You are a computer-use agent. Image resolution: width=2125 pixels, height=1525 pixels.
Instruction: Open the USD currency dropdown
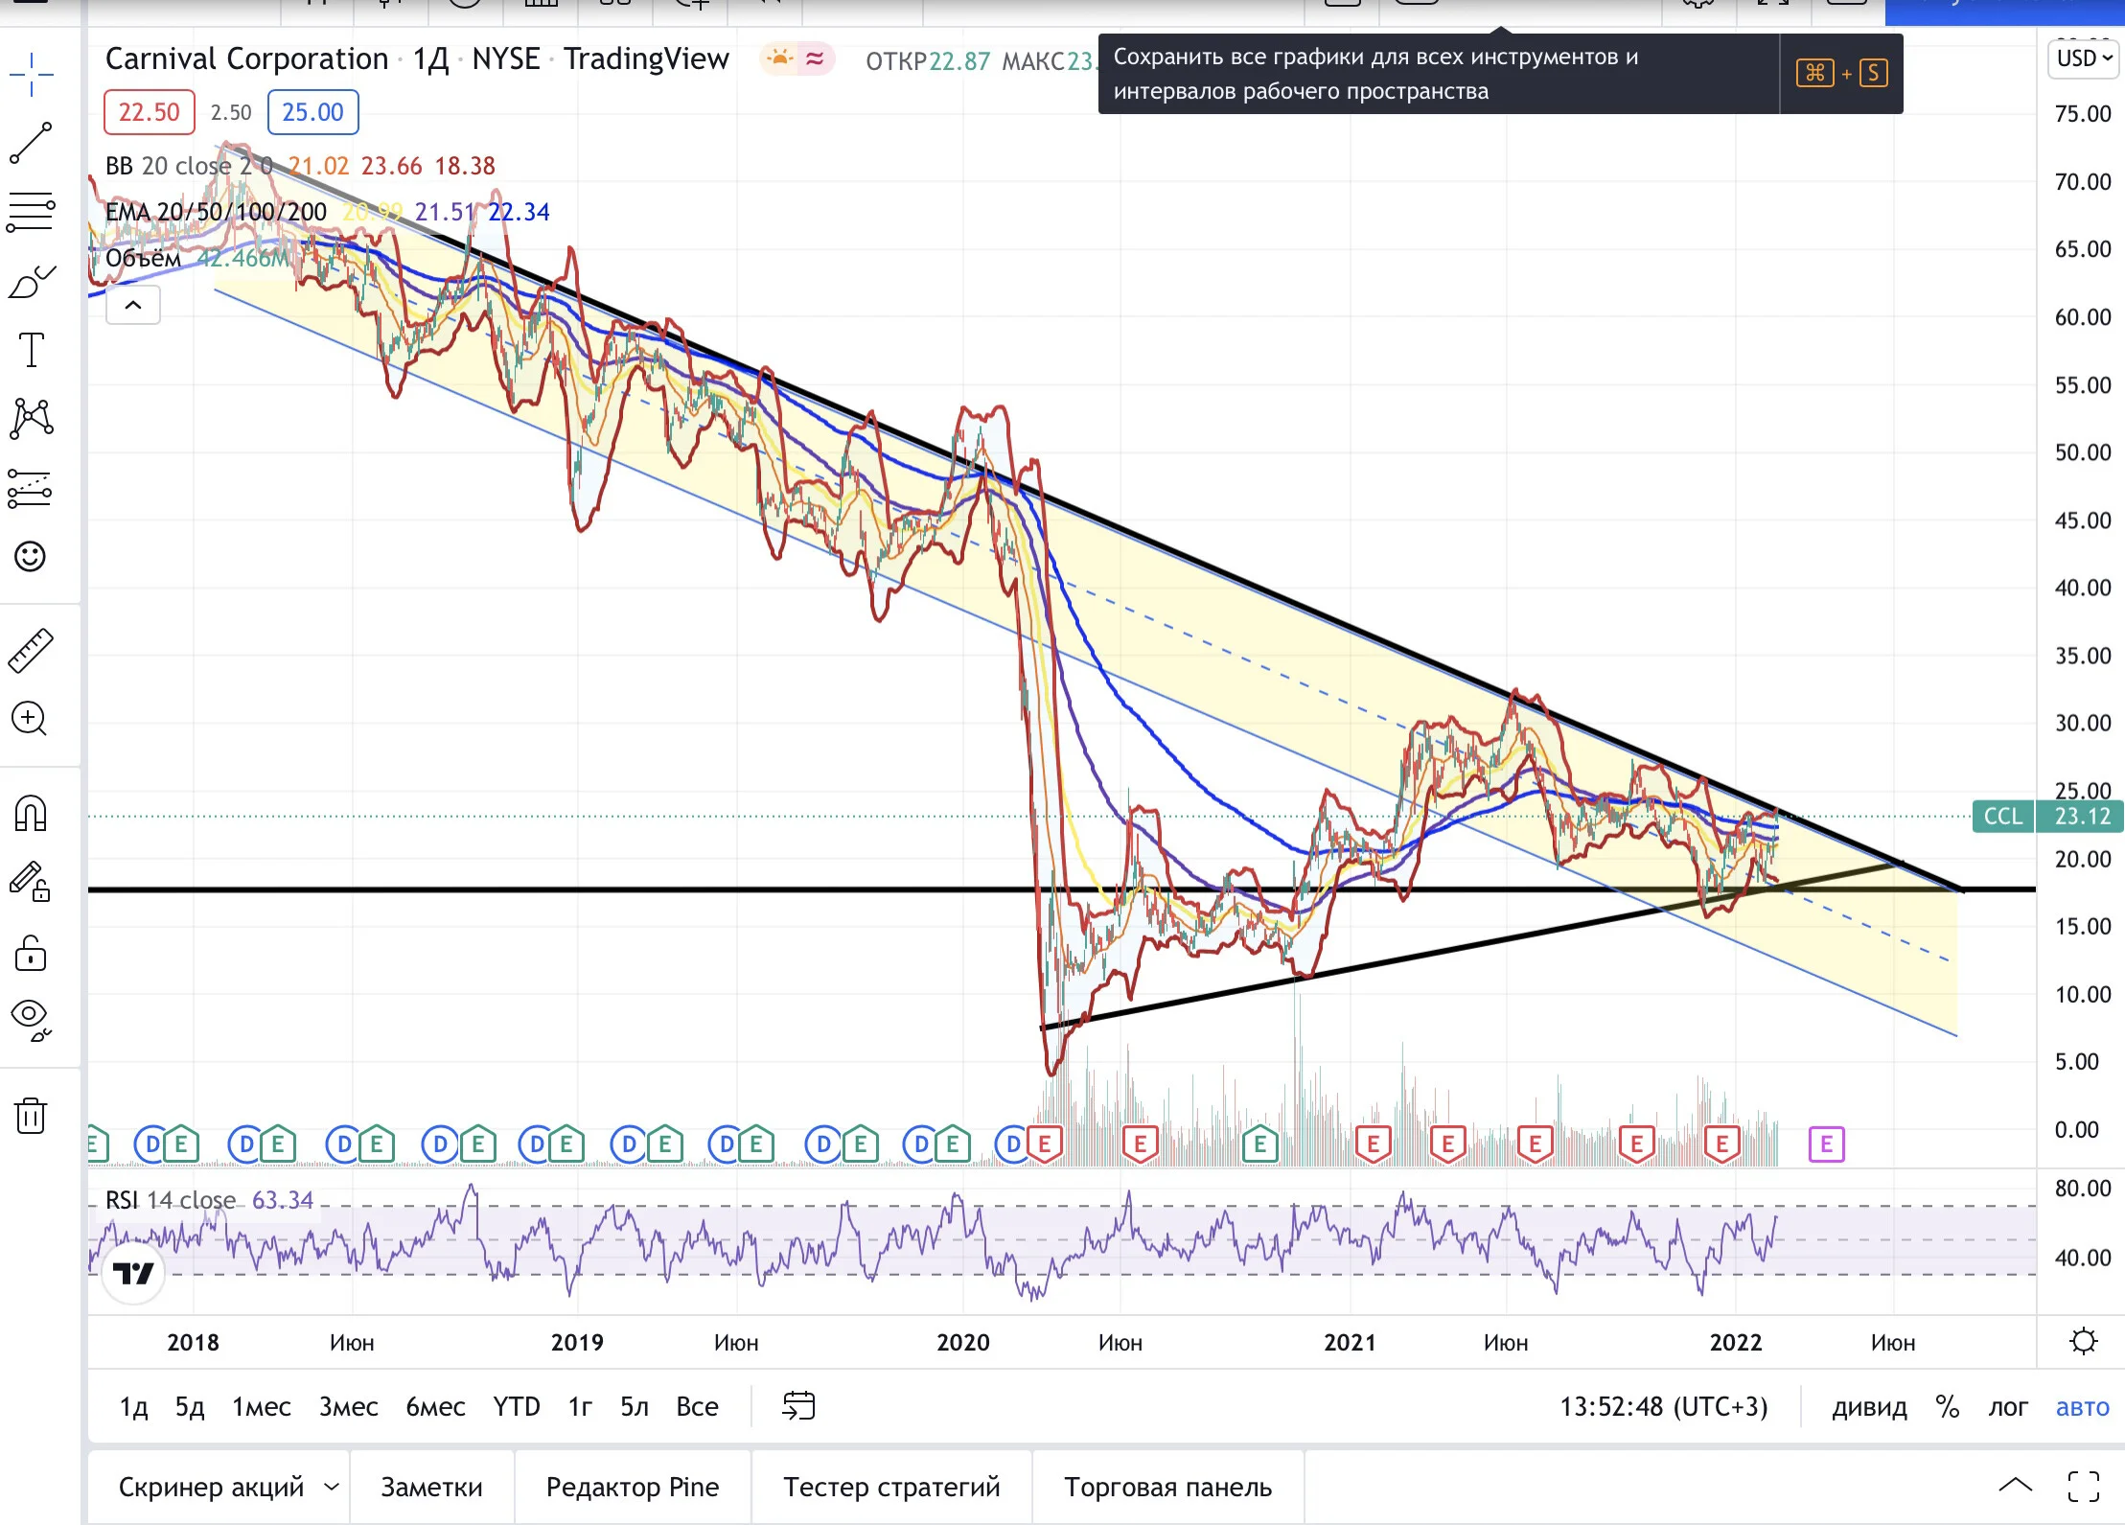point(2085,58)
